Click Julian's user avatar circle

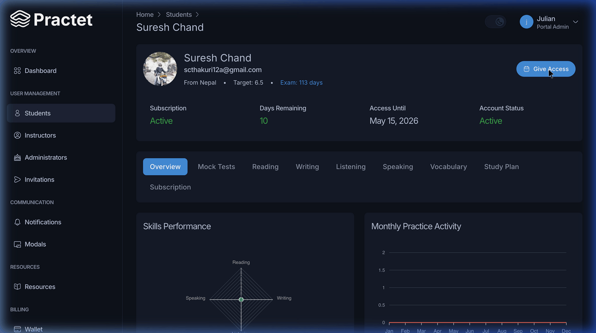(527, 22)
